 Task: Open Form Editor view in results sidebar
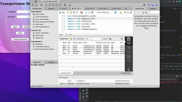point(129,50)
